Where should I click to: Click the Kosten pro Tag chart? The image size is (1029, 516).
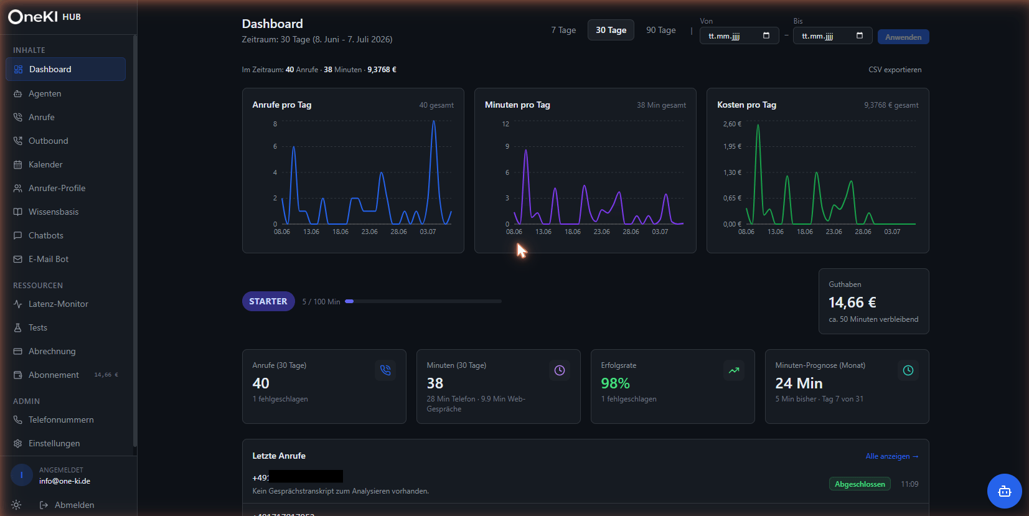tap(817, 171)
